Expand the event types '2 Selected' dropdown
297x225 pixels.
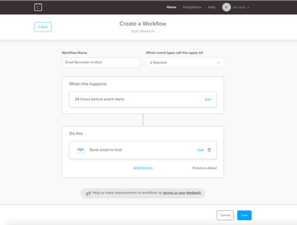click(185, 63)
